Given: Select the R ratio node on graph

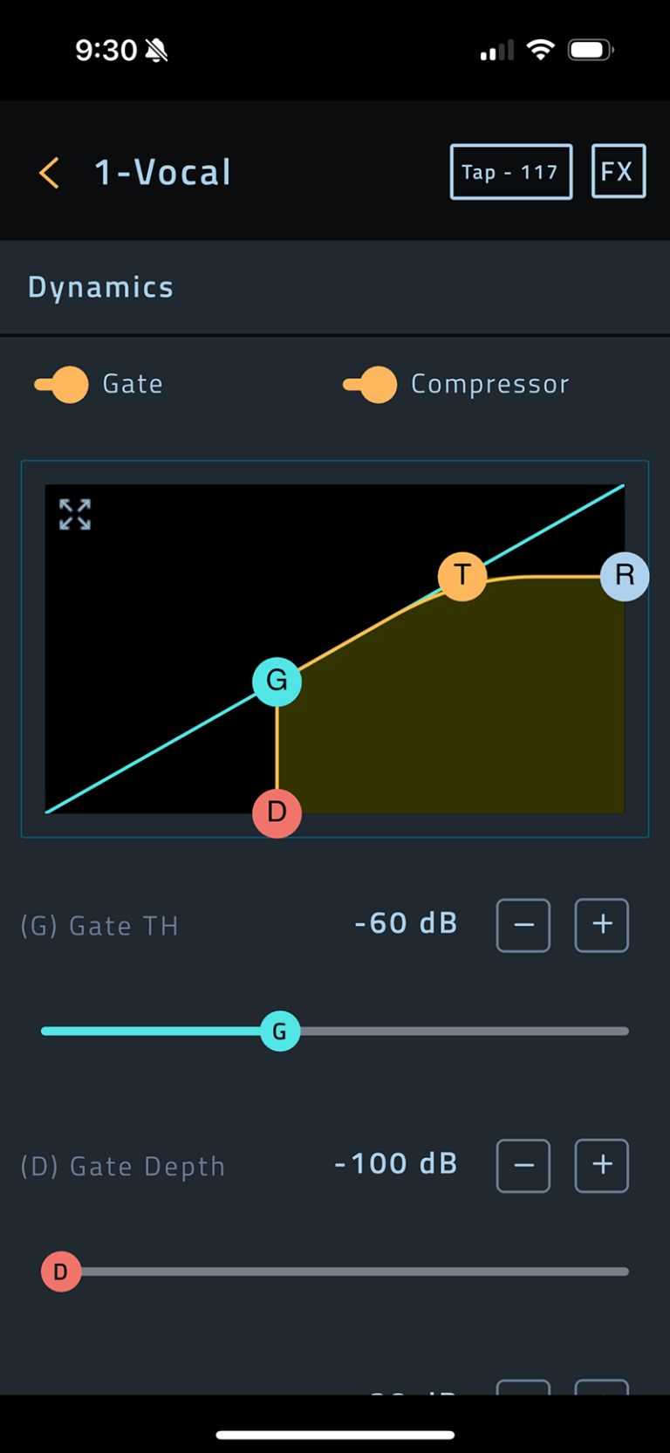Looking at the screenshot, I should click(625, 576).
